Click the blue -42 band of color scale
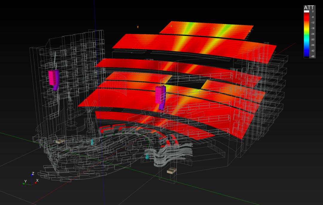This screenshot has width=323, height=205. [x=306, y=51]
